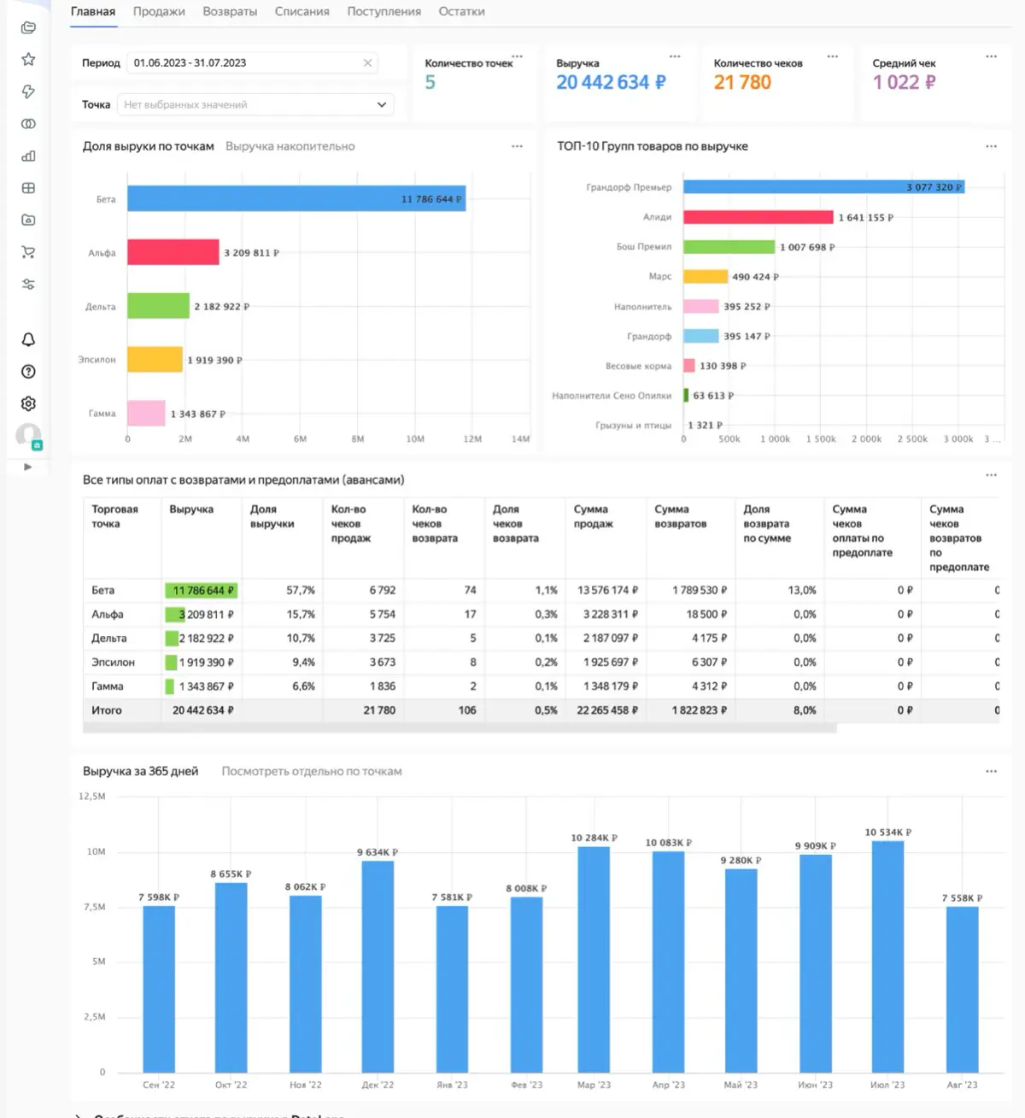1025x1118 pixels.
Task: Open the settings gear icon
Action: [x=28, y=403]
